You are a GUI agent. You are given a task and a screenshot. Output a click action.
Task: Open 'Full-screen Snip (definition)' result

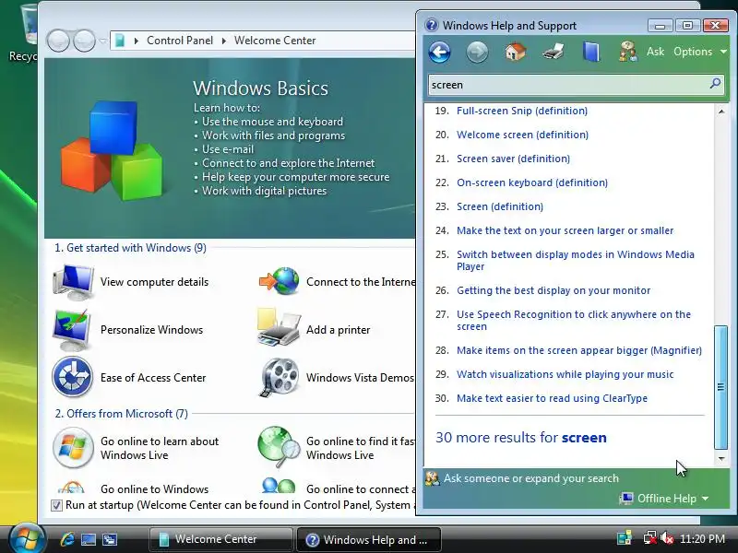522,111
